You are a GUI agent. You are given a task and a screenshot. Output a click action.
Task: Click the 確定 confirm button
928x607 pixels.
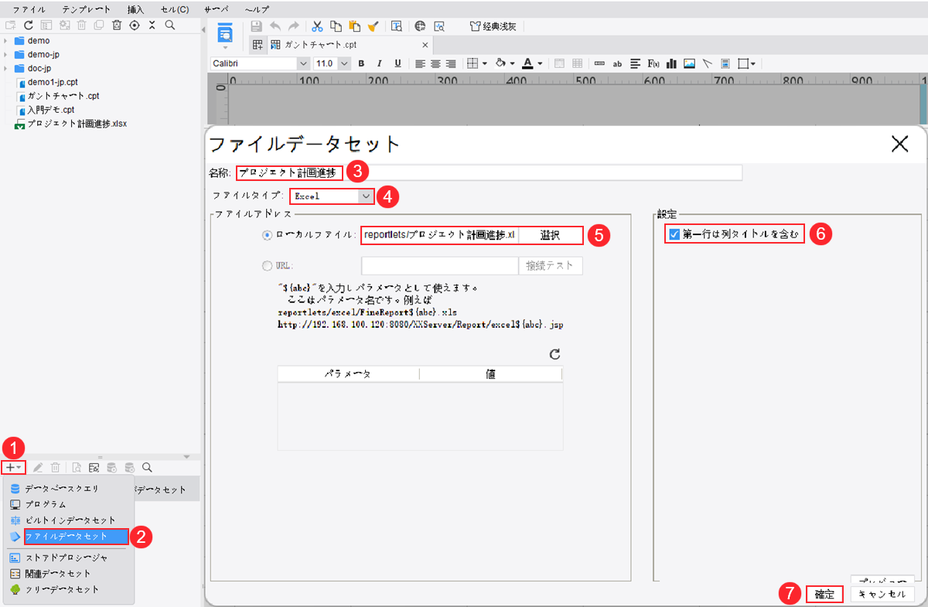coord(824,595)
